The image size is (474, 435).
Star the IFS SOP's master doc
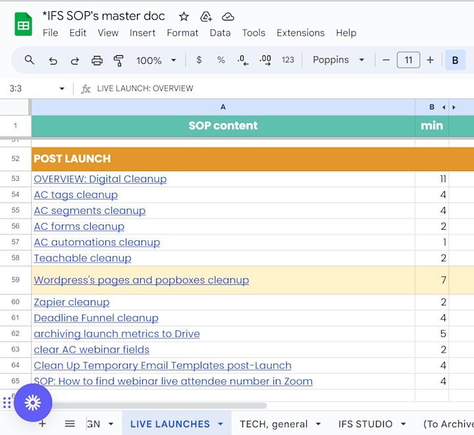[184, 16]
